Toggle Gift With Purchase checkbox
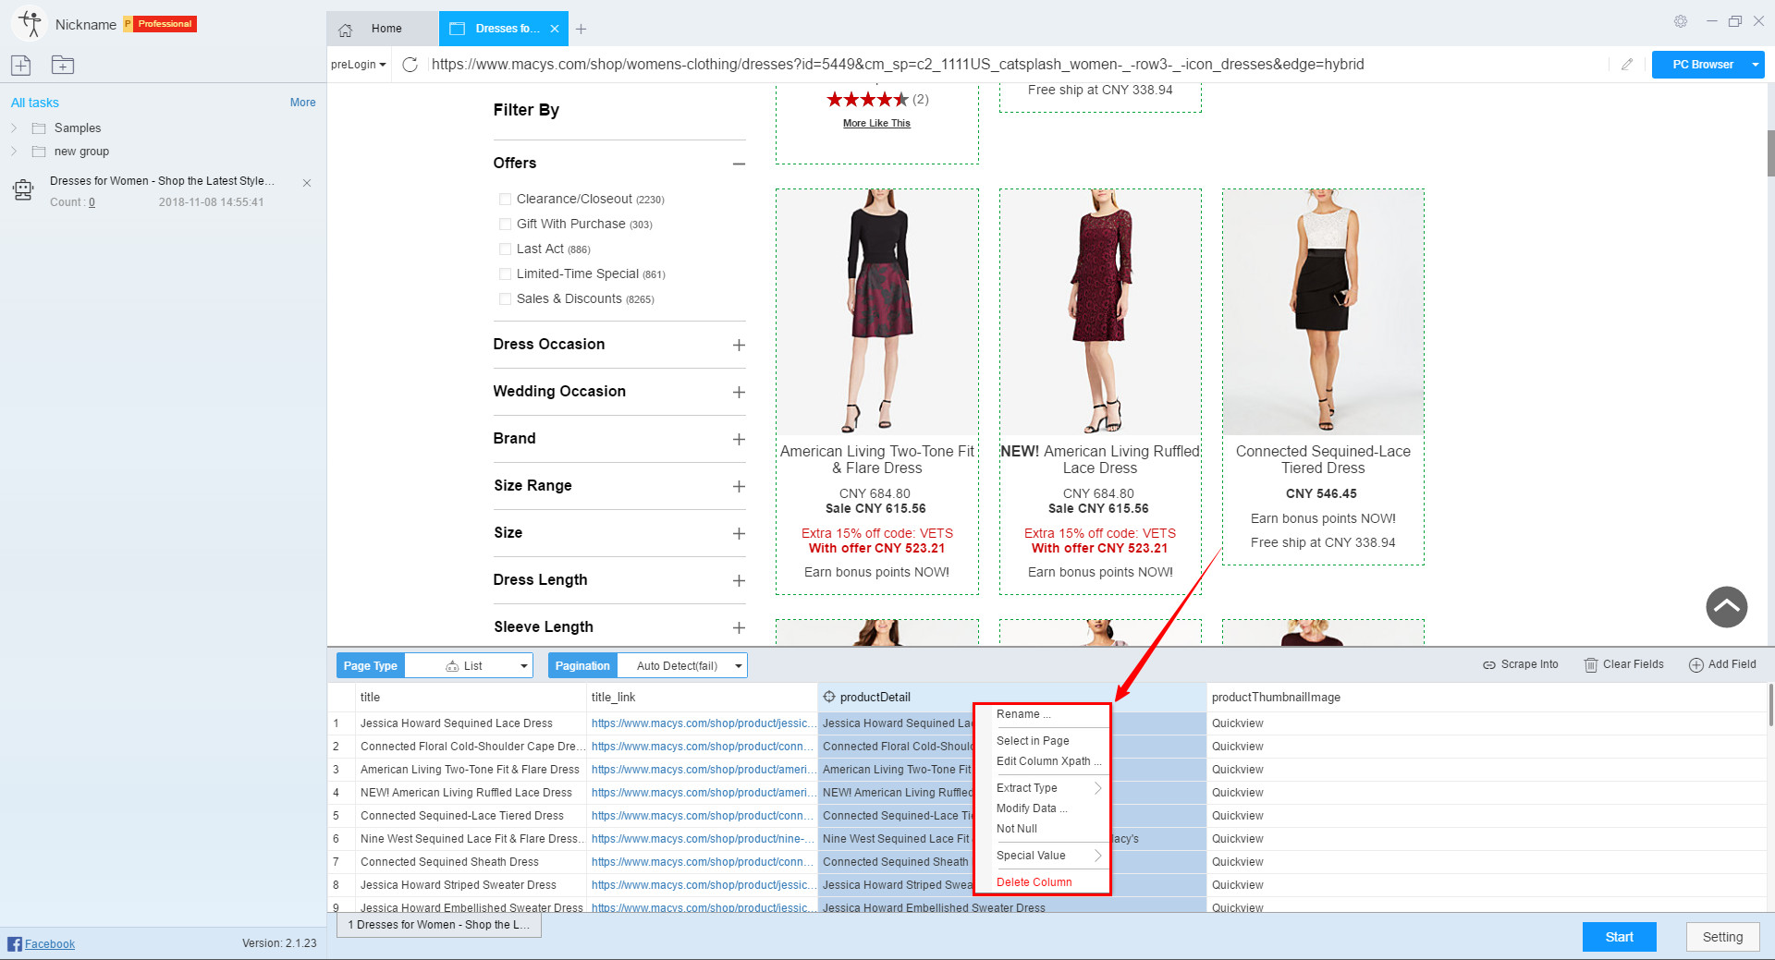This screenshot has height=960, width=1775. pos(505,225)
